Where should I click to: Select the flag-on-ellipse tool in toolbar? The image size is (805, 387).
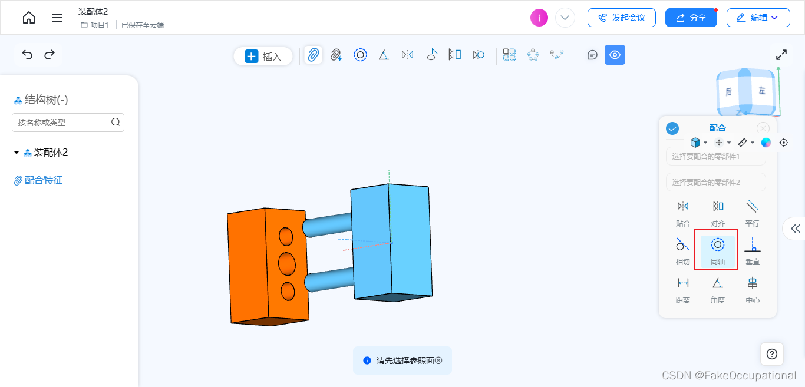point(432,55)
